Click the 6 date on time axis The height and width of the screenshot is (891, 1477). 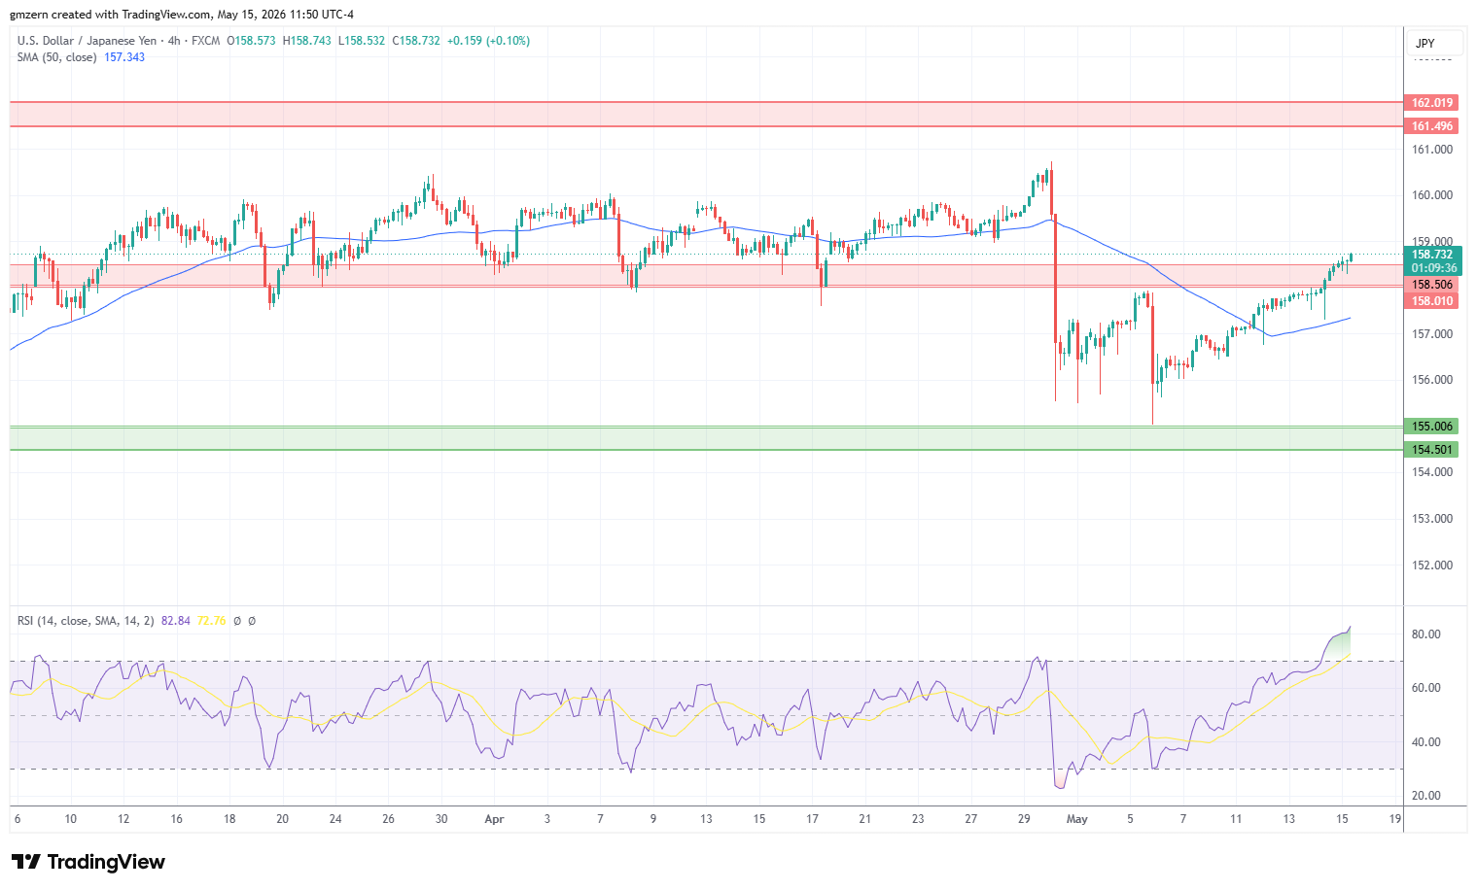coord(18,819)
